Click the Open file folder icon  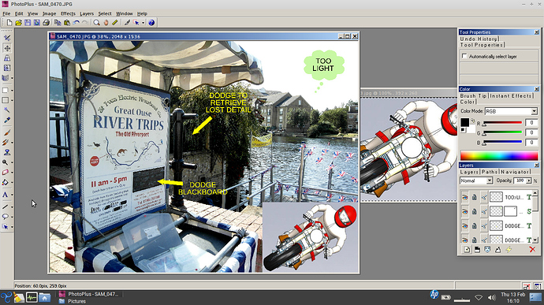18,23
